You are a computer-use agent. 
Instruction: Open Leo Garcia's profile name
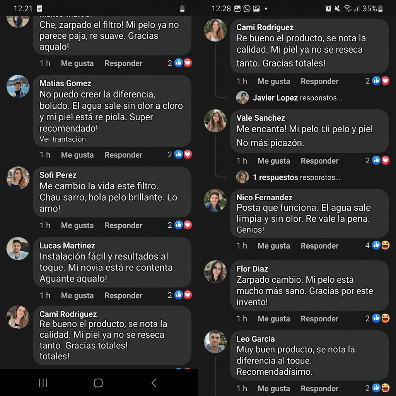(256, 339)
